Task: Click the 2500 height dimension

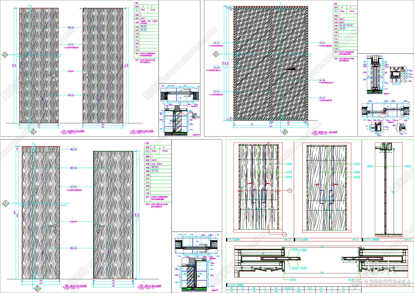Action: 15,213
